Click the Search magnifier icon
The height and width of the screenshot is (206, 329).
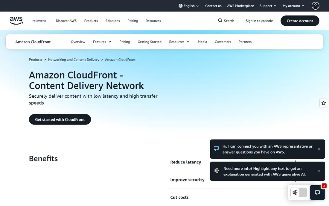point(220,20)
